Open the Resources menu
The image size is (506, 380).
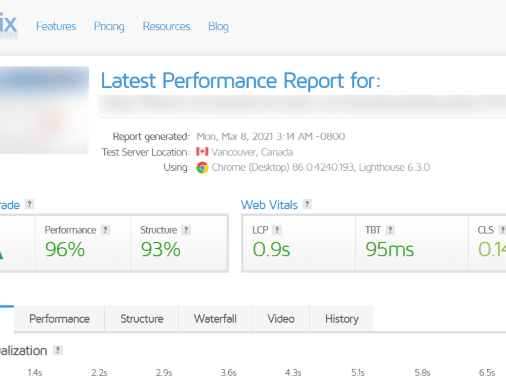166,26
